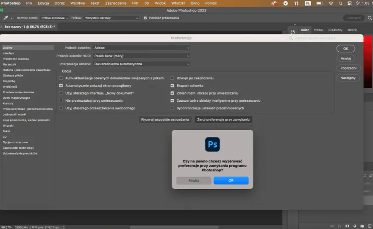Click Wyzeruj wszystkie ostrzeżenia button
This screenshot has width=373, height=229.
tap(165, 120)
